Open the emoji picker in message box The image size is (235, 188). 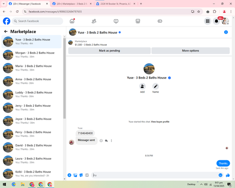click(x=220, y=175)
